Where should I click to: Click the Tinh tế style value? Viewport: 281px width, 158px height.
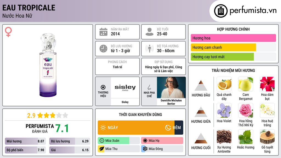[117, 67]
